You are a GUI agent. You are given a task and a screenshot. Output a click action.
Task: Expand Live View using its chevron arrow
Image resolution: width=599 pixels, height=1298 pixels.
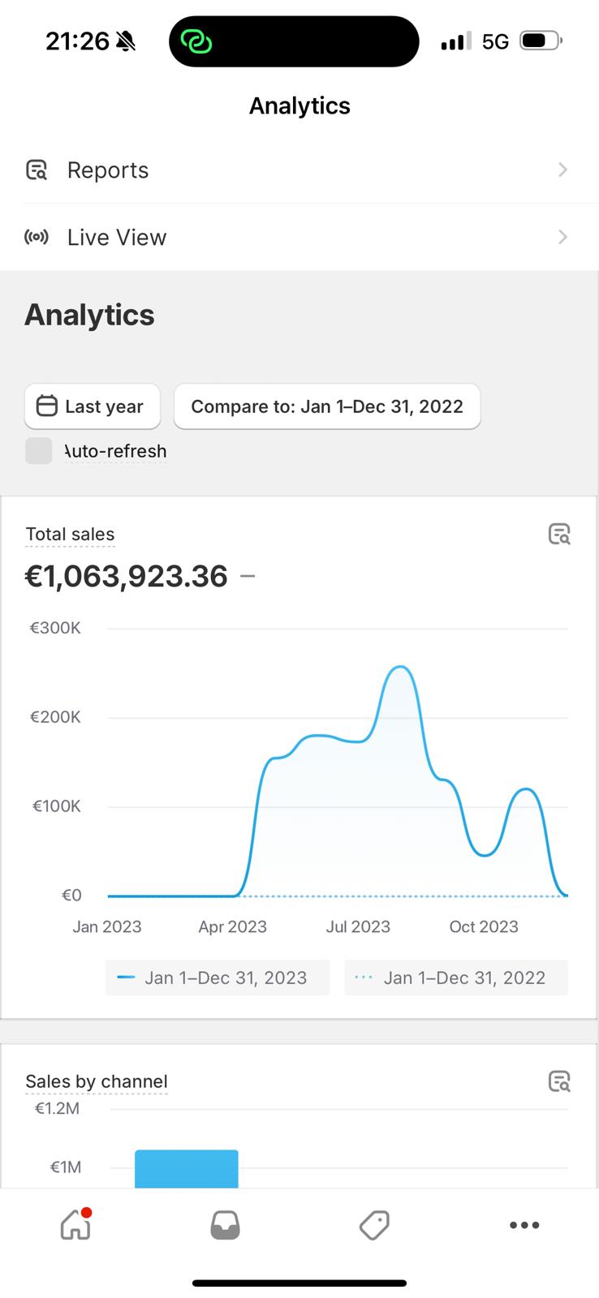[562, 237]
